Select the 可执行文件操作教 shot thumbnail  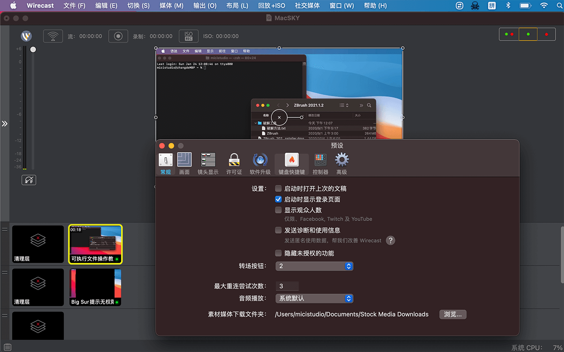[x=96, y=244]
